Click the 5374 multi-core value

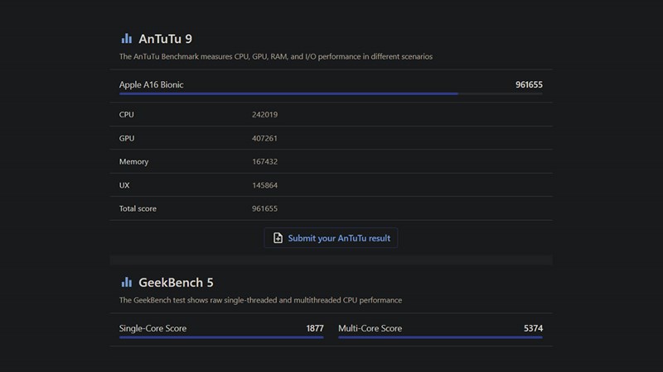pyautogui.click(x=533, y=328)
